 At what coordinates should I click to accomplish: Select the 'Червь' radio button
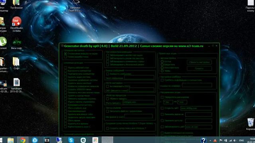click(x=162, y=71)
